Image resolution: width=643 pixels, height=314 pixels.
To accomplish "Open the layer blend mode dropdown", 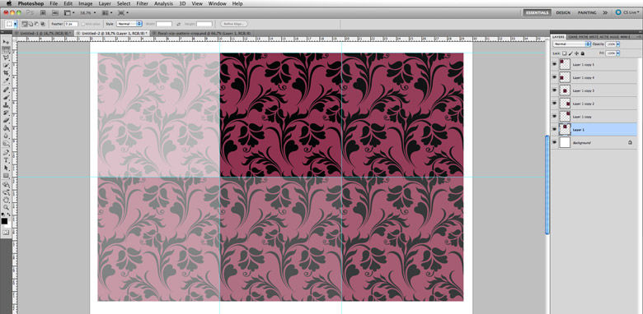I will pos(571,44).
